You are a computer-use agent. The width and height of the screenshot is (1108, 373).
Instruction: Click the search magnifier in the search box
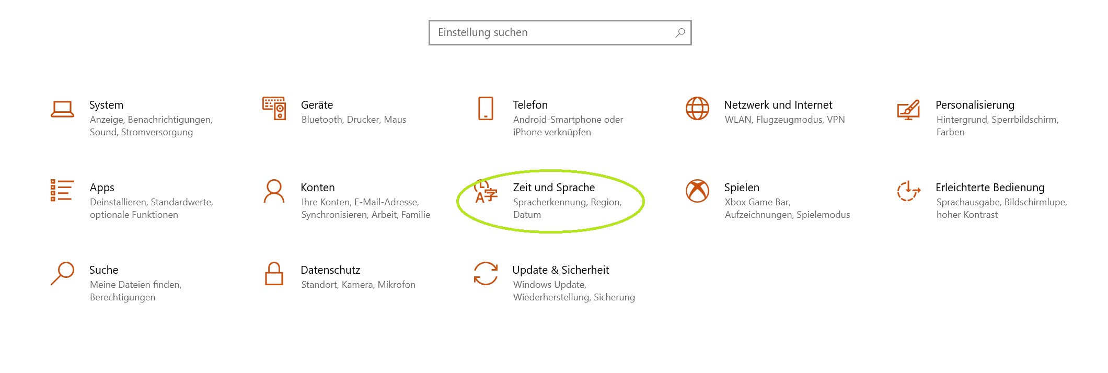[x=680, y=32]
